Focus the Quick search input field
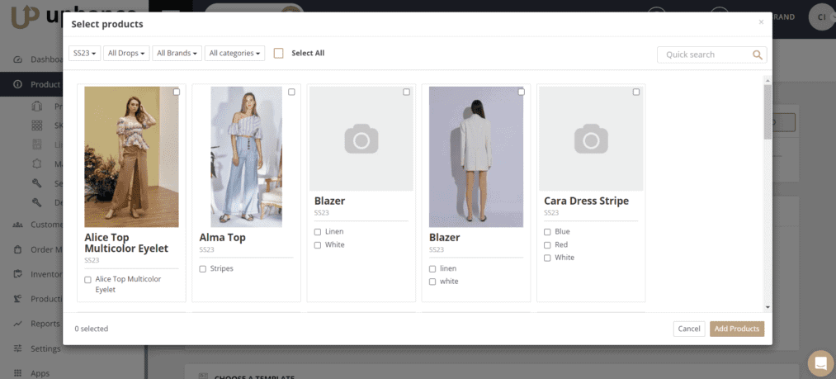The image size is (836, 379). click(706, 54)
